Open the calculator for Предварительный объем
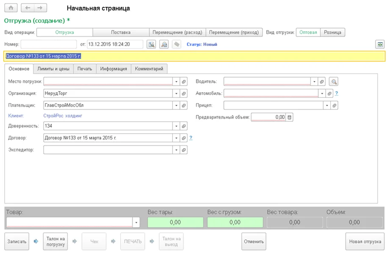The width and height of the screenshot is (390, 256). [290, 117]
